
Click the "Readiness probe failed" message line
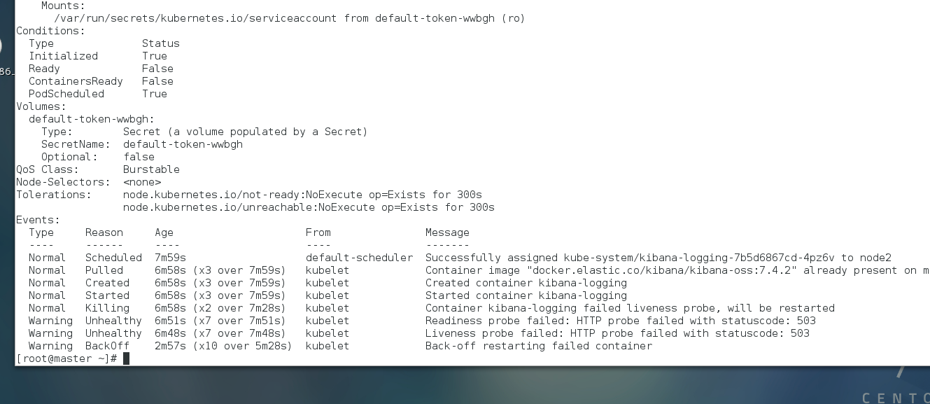[619, 321]
